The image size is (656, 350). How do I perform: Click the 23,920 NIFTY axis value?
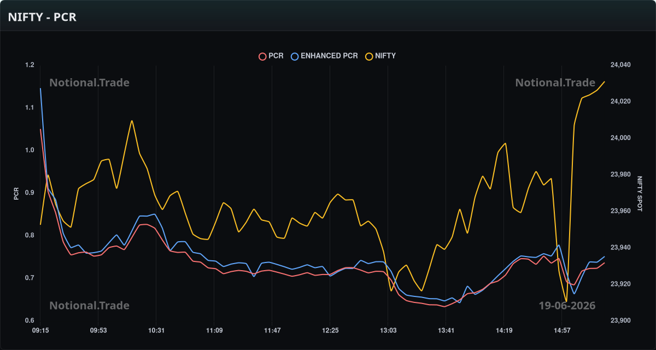(620, 284)
